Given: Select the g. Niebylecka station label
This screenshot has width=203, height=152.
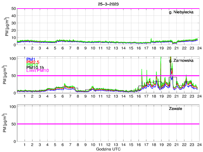Looking at the screenshot, I should click(181, 12).
